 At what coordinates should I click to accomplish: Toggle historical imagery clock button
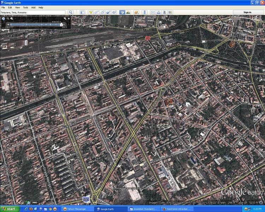(122, 12)
